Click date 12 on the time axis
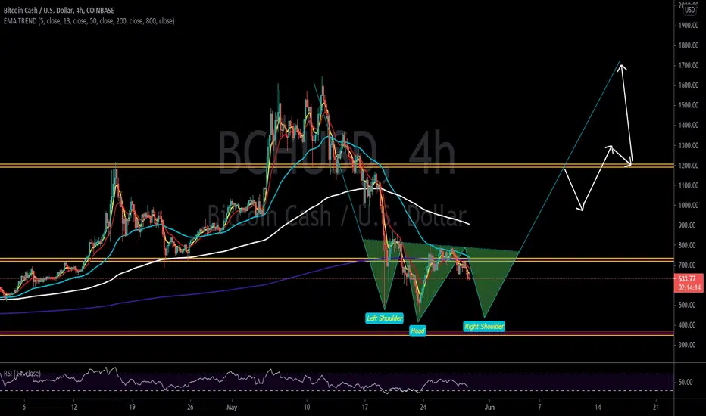 point(73,408)
